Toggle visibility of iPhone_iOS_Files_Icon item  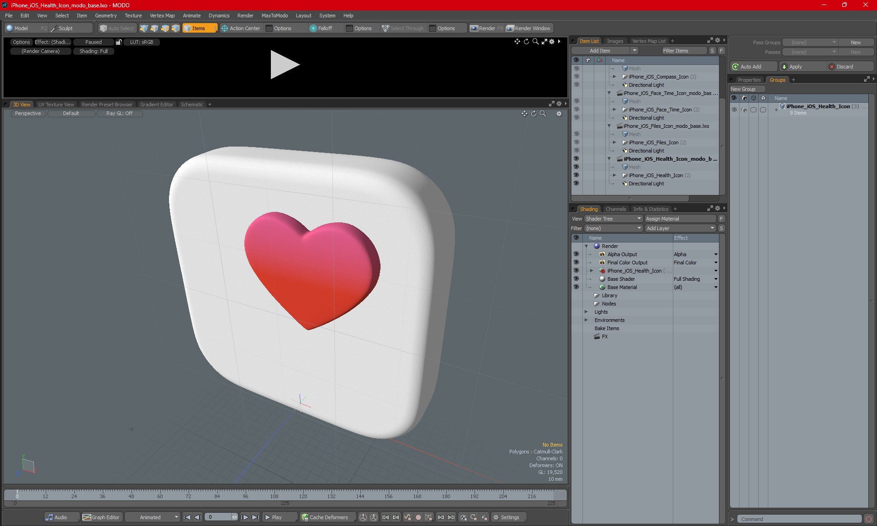coord(576,142)
